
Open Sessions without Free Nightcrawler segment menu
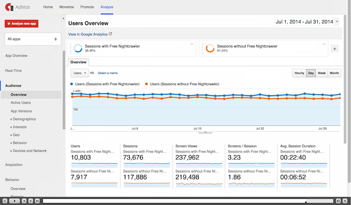click(324, 44)
